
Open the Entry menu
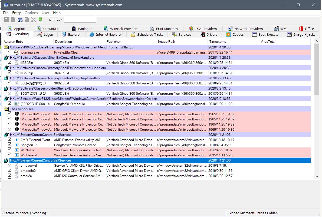click(17, 13)
